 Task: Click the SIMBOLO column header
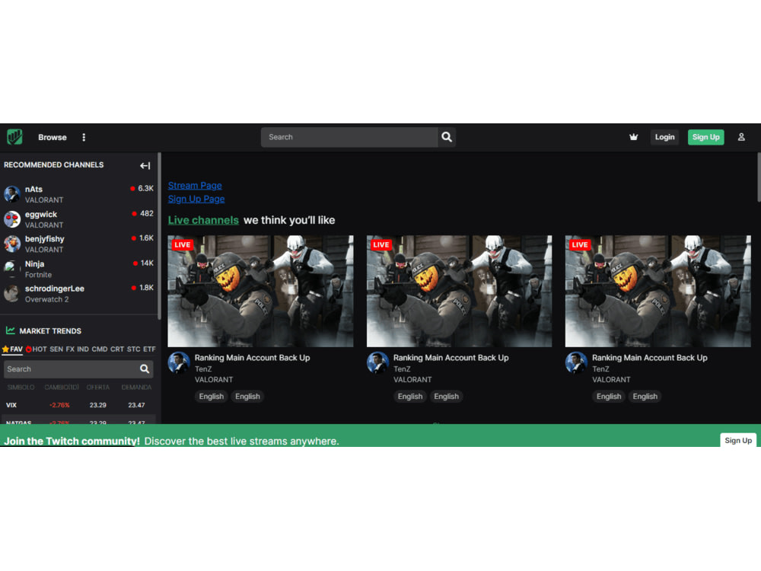pos(21,388)
